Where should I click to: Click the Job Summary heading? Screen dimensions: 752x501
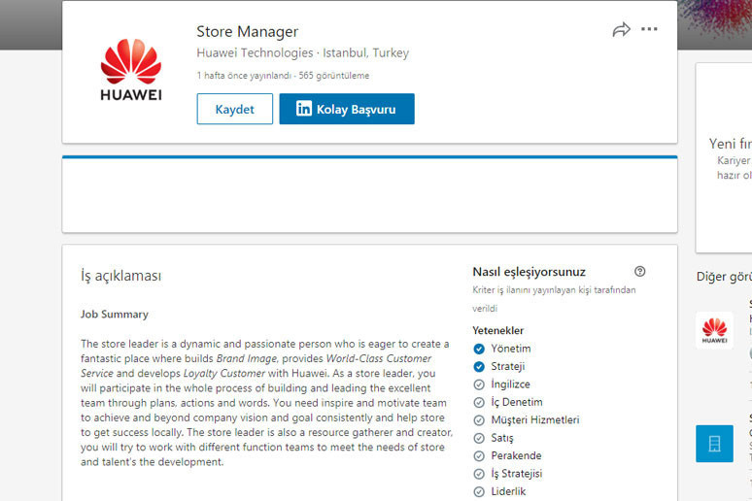click(114, 315)
